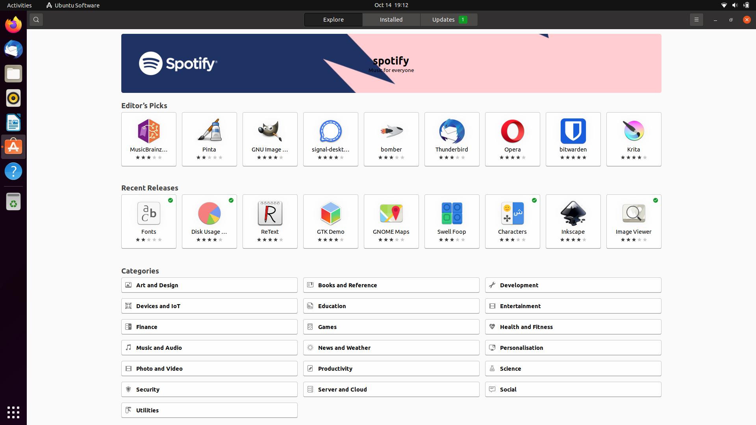Open the Spotify featured banner
This screenshot has height=425, width=756.
[x=391, y=63]
